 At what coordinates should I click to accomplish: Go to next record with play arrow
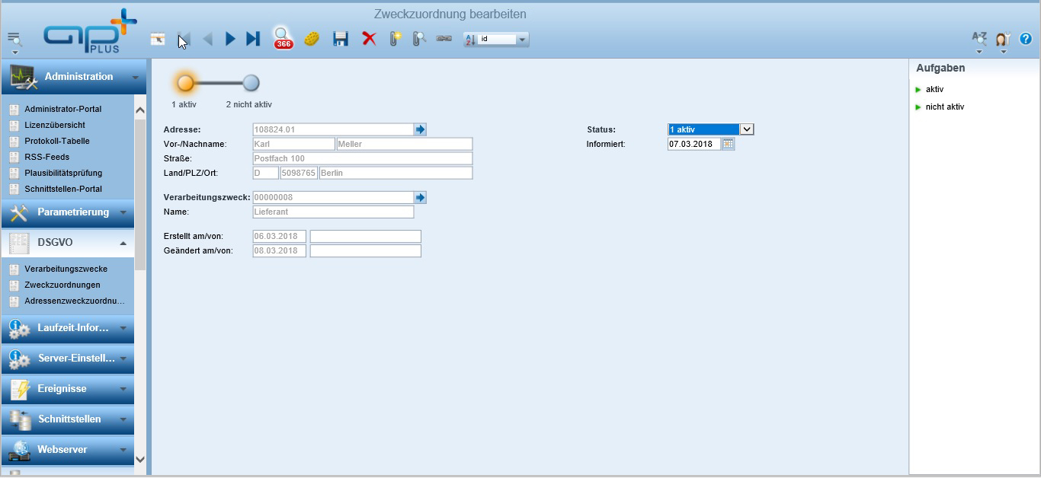tap(230, 39)
